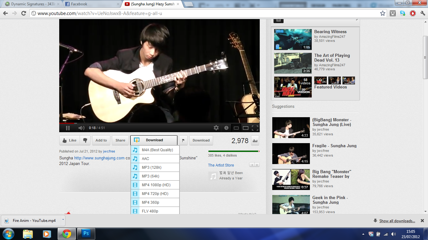Open Photoshop from the Windows taskbar
The height and width of the screenshot is (240, 428).
tap(86, 234)
